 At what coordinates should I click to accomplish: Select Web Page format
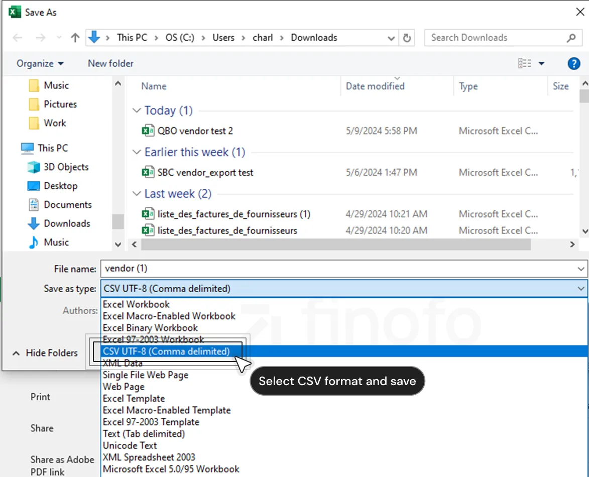point(344,387)
